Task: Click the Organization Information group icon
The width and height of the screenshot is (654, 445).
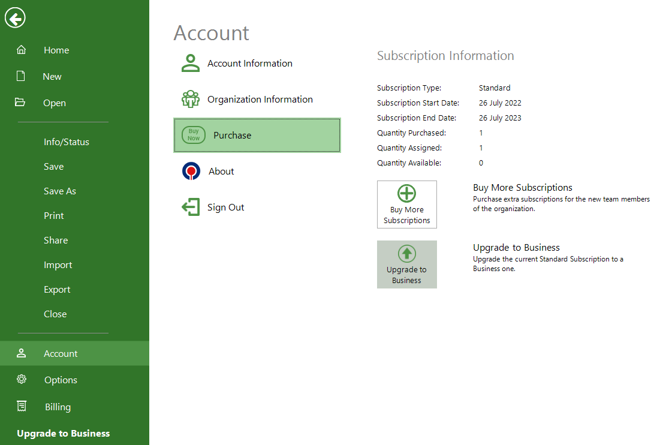Action: pos(191,99)
